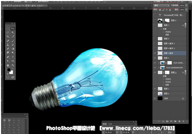Select the Rectangular Marquee tool
The image size is (192, 134).
8,29
